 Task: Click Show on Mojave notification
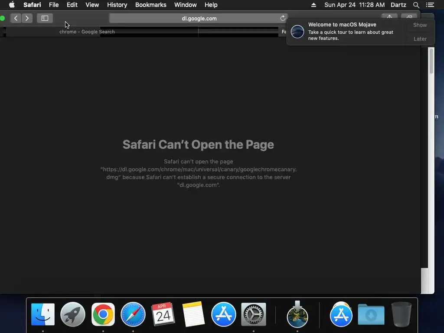pos(420,25)
